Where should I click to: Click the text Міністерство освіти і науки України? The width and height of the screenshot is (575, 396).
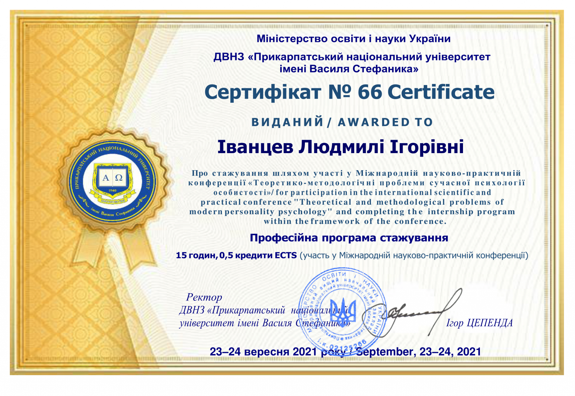[x=353, y=39]
